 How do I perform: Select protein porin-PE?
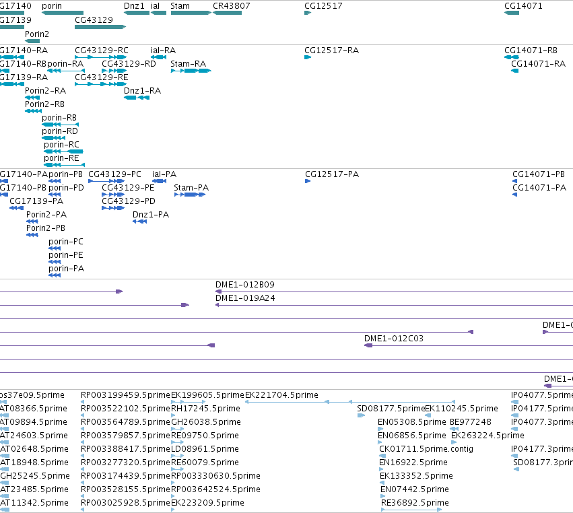pos(55,262)
